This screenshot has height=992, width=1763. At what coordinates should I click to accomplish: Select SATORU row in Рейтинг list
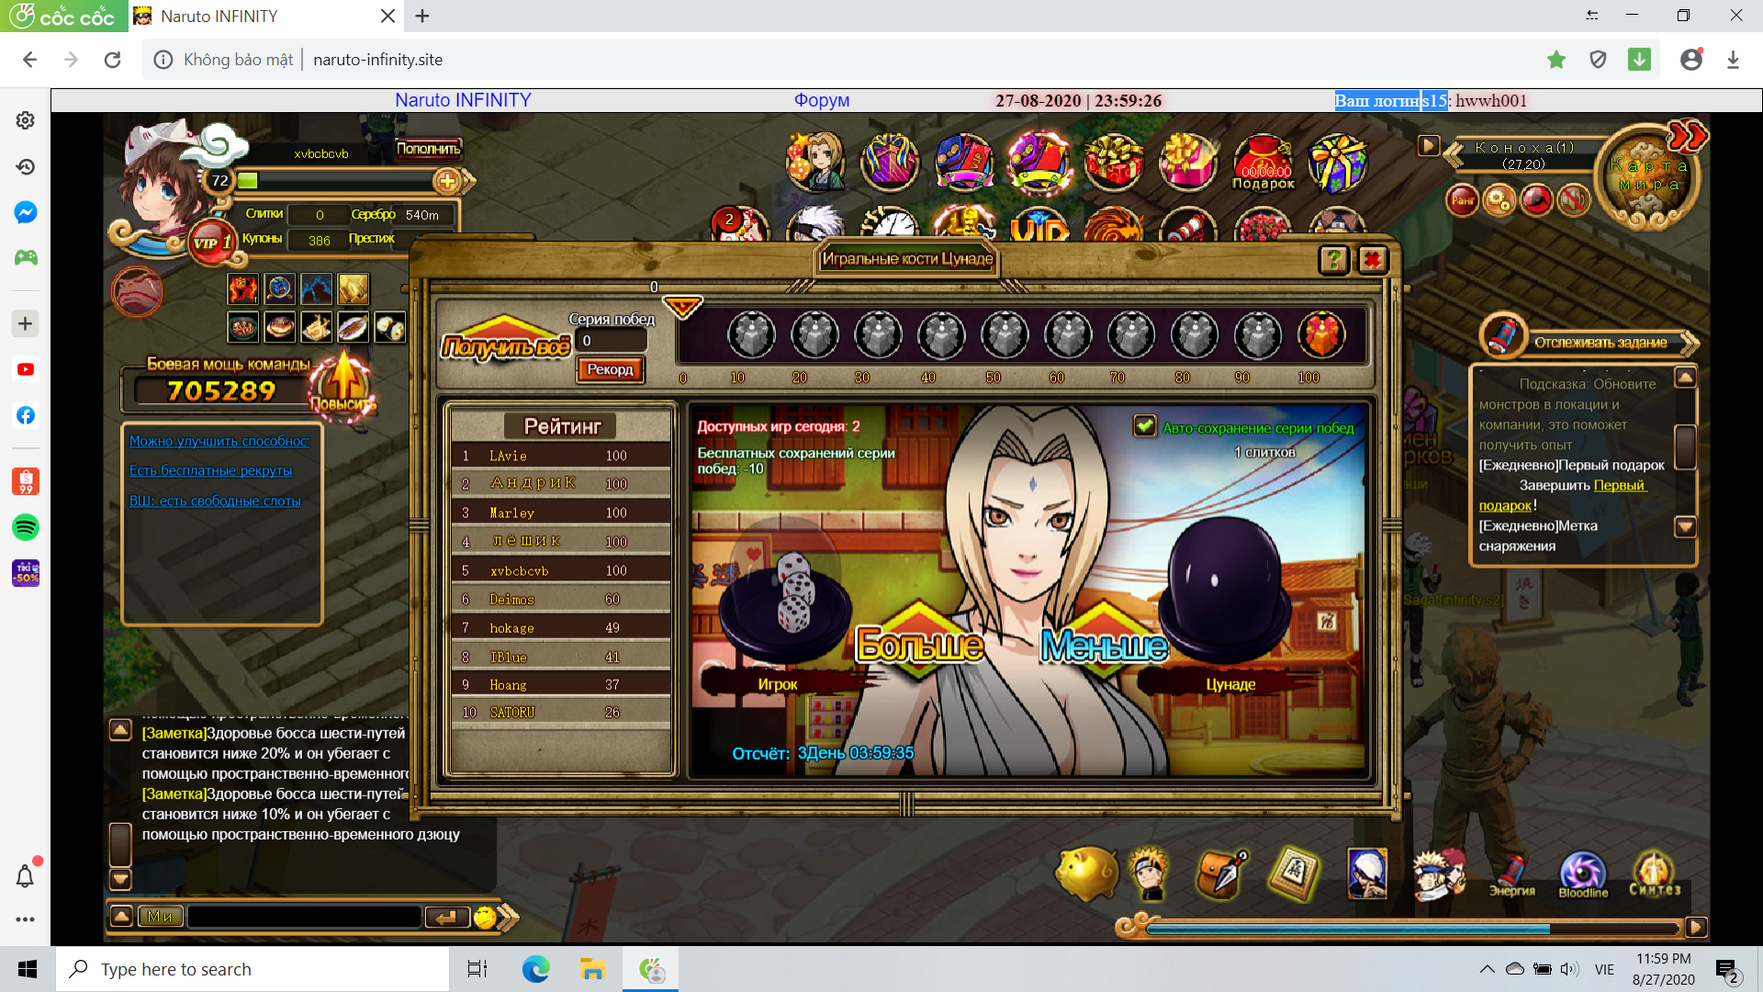[560, 712]
